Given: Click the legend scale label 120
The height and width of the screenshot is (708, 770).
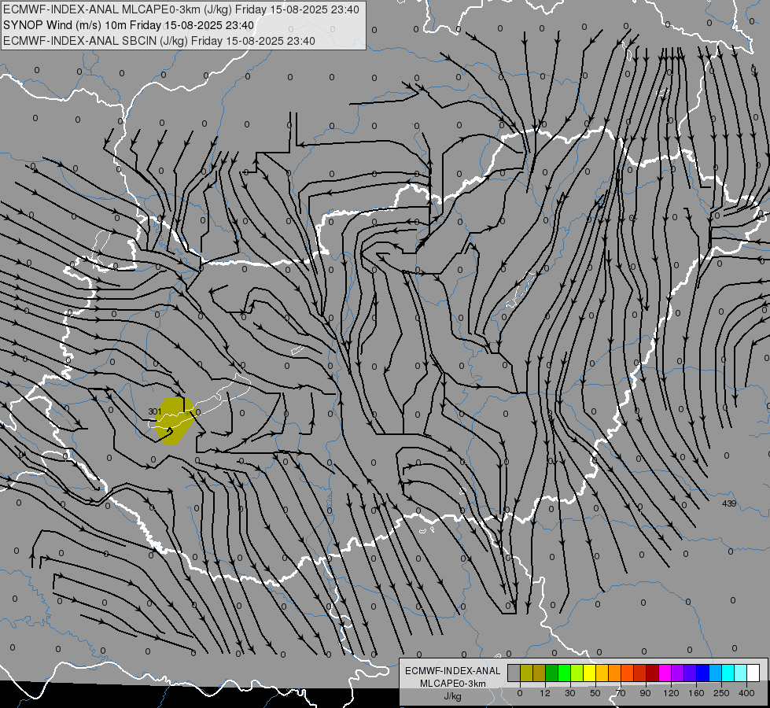Looking at the screenshot, I should click(x=672, y=693).
